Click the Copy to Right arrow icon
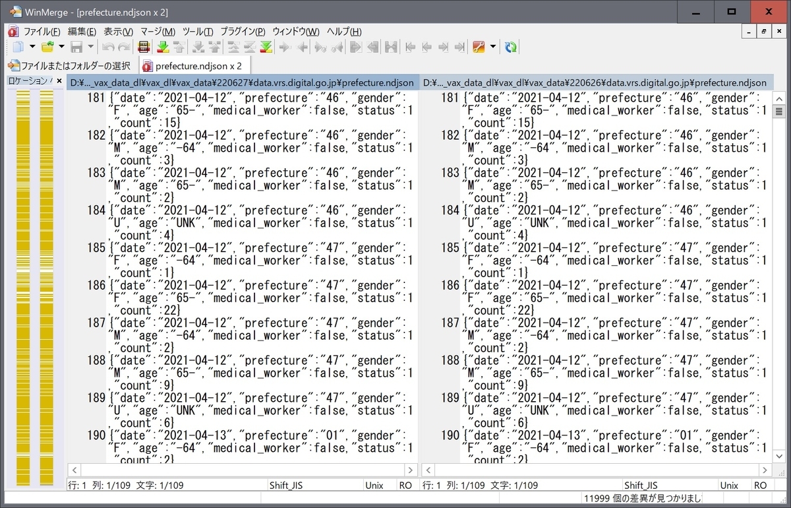 tap(285, 47)
